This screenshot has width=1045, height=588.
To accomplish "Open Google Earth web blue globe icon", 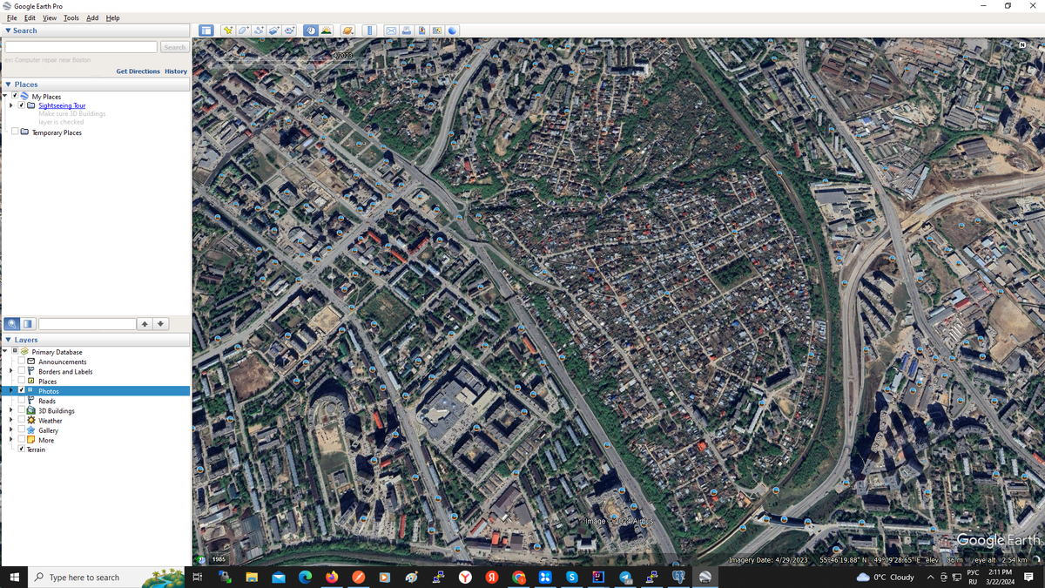I will (x=453, y=30).
